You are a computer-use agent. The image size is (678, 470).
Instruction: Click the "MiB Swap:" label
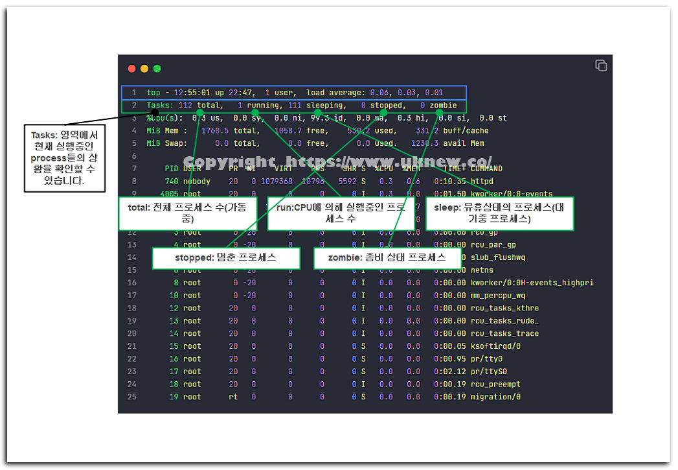click(x=167, y=143)
